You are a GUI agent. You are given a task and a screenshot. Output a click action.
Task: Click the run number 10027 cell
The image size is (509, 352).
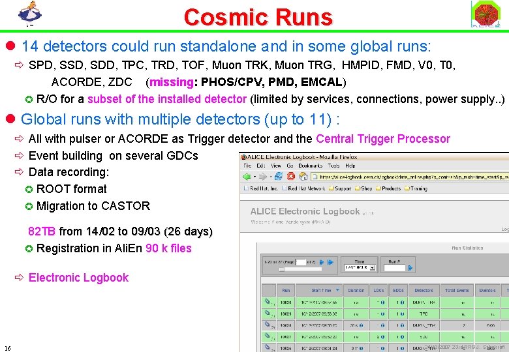point(286,337)
